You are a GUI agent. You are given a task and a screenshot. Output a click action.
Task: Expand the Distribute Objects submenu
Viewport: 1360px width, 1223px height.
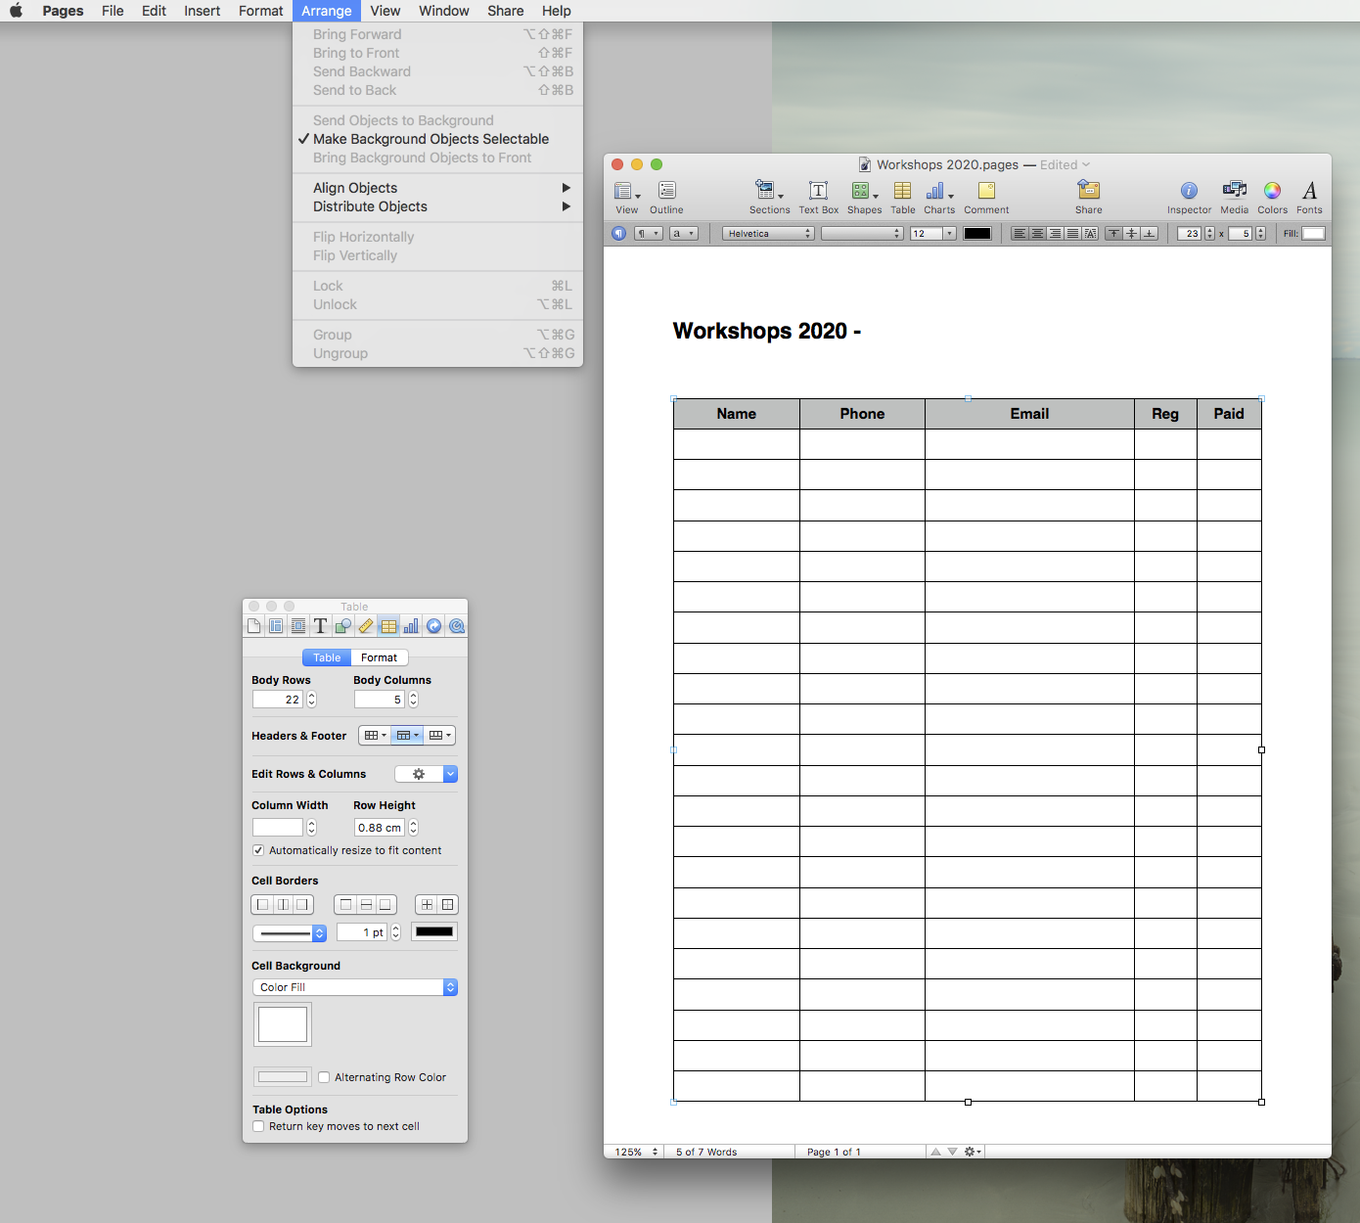pos(437,206)
